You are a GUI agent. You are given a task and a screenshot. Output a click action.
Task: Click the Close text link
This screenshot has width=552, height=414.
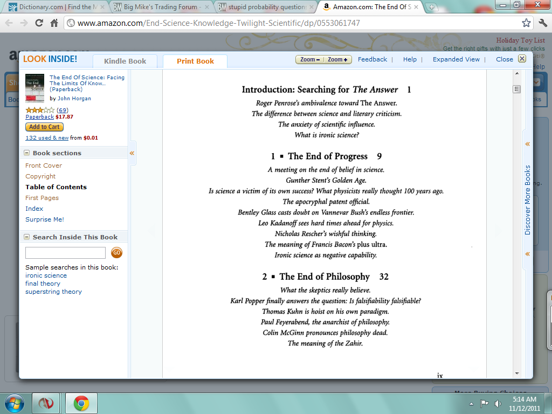pyautogui.click(x=504, y=59)
